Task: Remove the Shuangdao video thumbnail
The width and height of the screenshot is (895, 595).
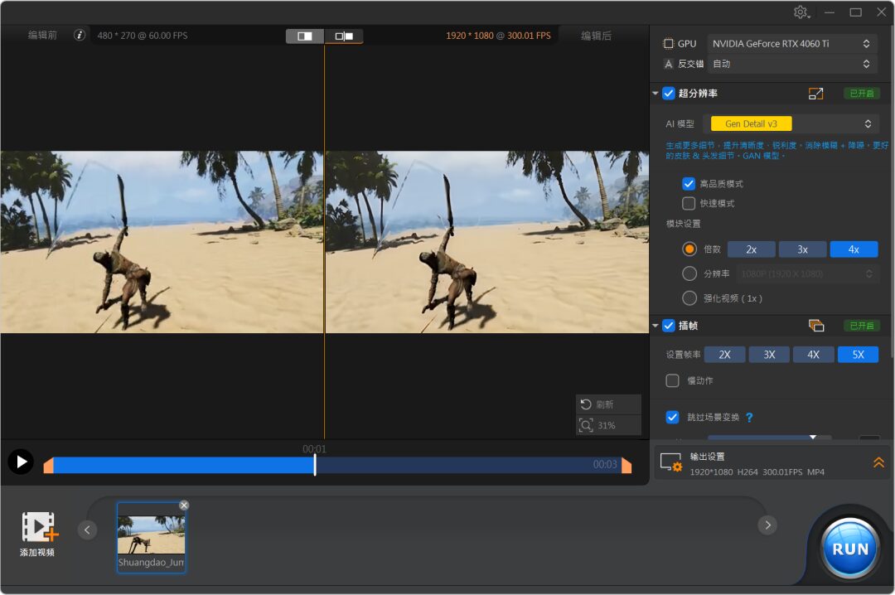Action: click(x=184, y=506)
